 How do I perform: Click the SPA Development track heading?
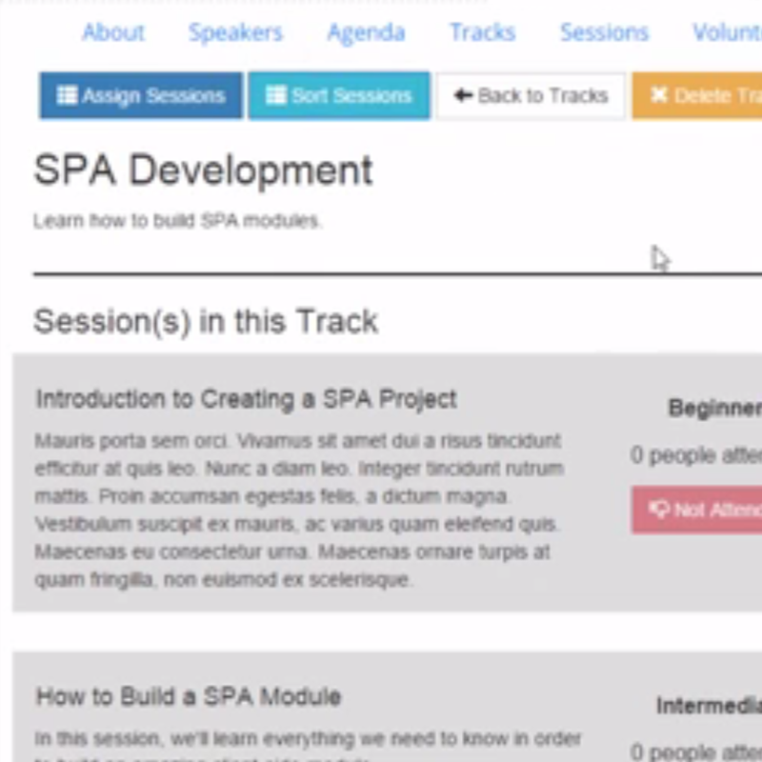(203, 171)
